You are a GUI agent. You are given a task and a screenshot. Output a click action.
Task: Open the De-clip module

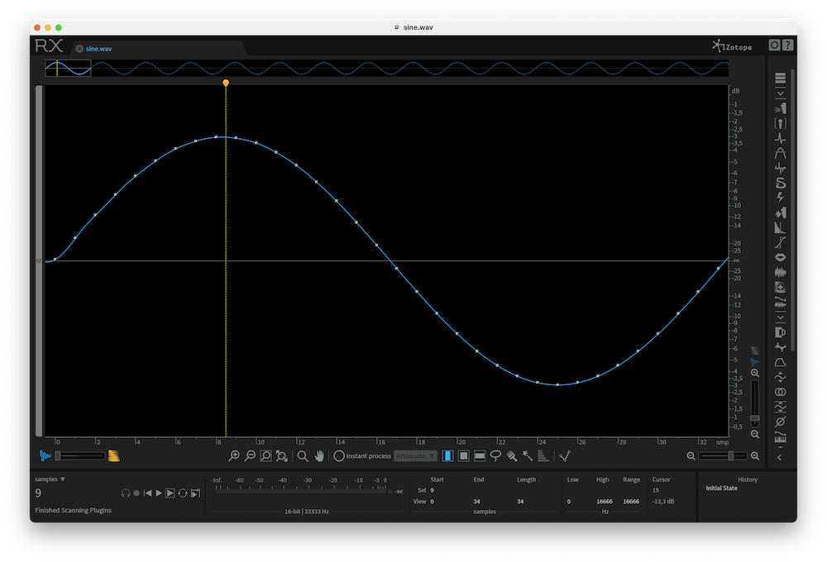[x=780, y=154]
